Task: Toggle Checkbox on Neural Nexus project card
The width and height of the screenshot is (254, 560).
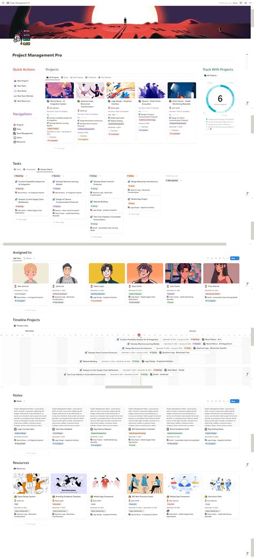Action: (x=48, y=137)
